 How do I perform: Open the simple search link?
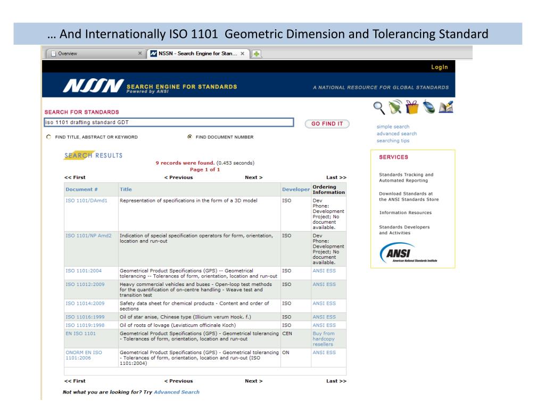point(393,127)
